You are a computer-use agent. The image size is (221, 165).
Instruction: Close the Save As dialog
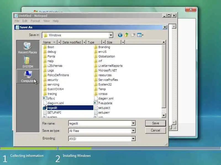pos(165,27)
